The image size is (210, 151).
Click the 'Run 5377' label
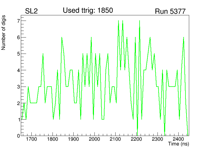coord(170,11)
